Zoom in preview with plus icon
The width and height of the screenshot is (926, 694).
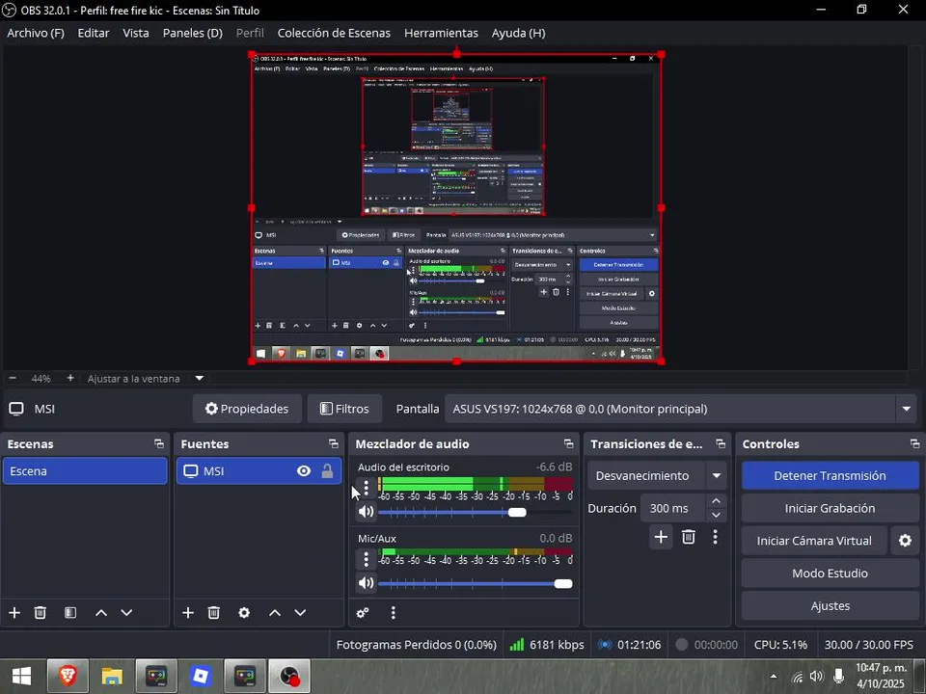(x=70, y=378)
